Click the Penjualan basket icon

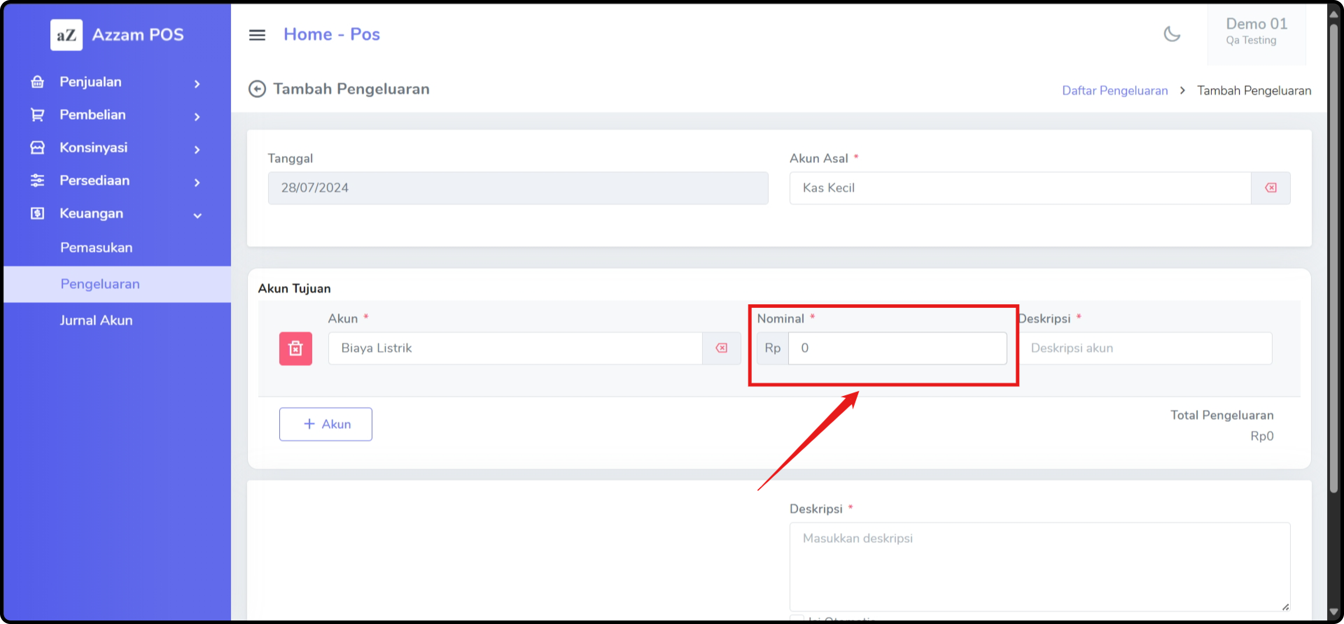click(x=37, y=82)
